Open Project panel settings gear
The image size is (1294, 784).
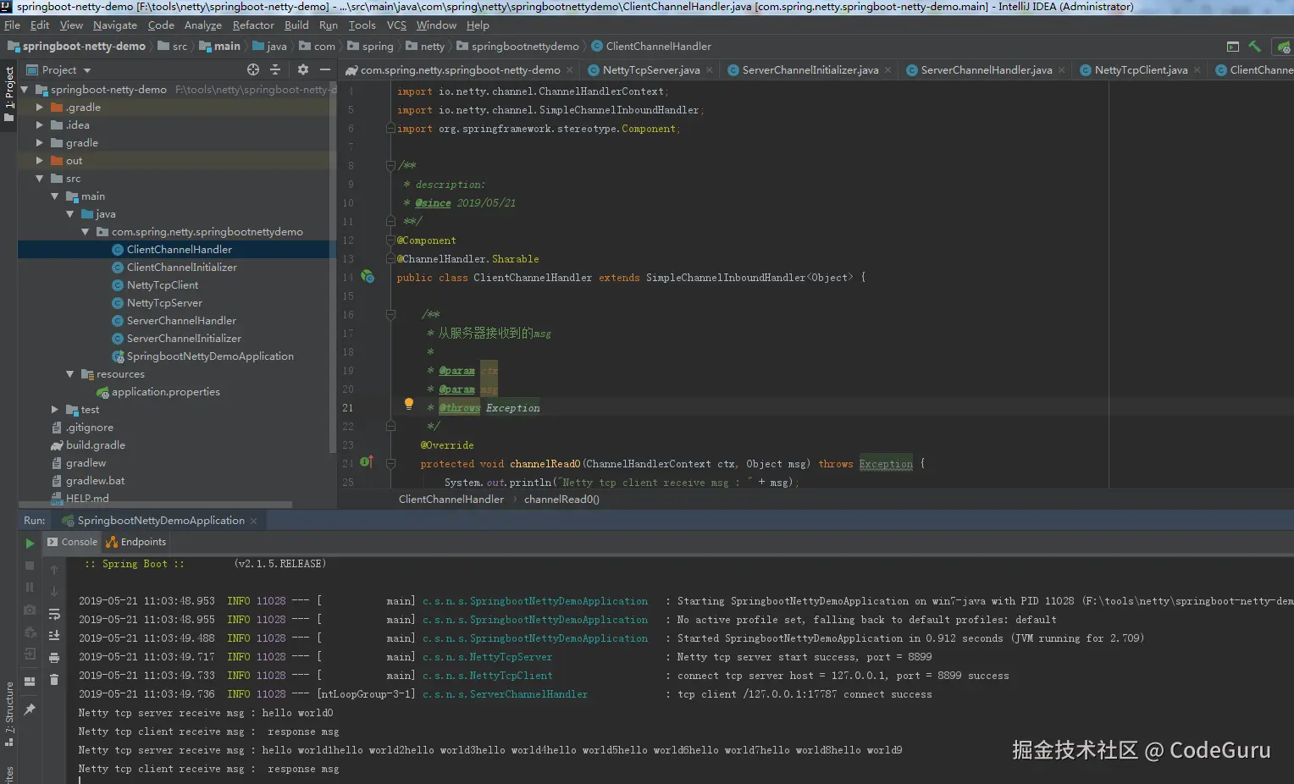302,69
